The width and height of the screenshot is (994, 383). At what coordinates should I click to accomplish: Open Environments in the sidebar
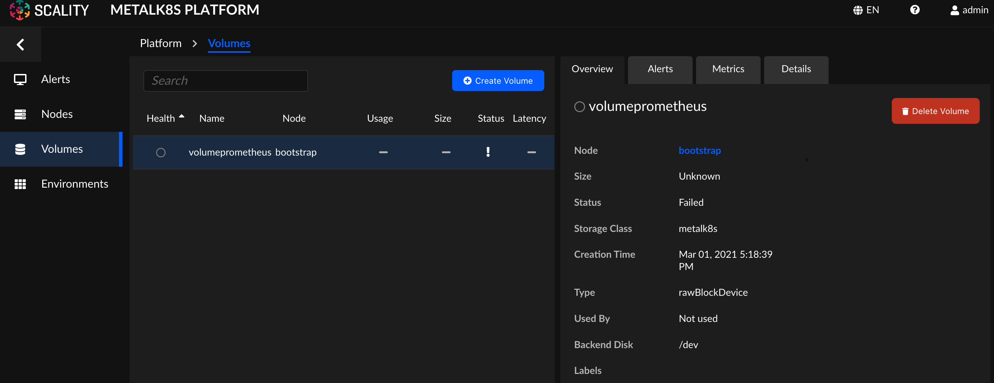tap(74, 184)
